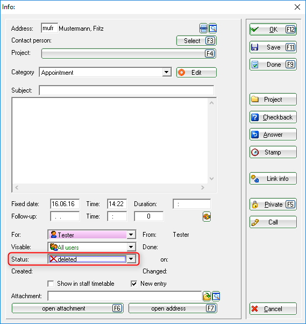Viewport: 306px width, 324px height.
Task: Click the address search magnifier icon
Action: [212, 29]
